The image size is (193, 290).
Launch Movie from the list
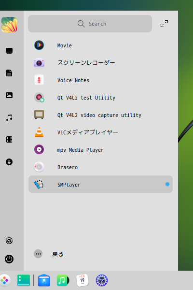(x=100, y=45)
